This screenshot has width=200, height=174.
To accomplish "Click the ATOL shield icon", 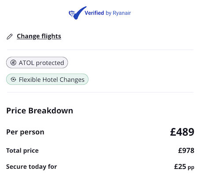I will pos(13,63).
